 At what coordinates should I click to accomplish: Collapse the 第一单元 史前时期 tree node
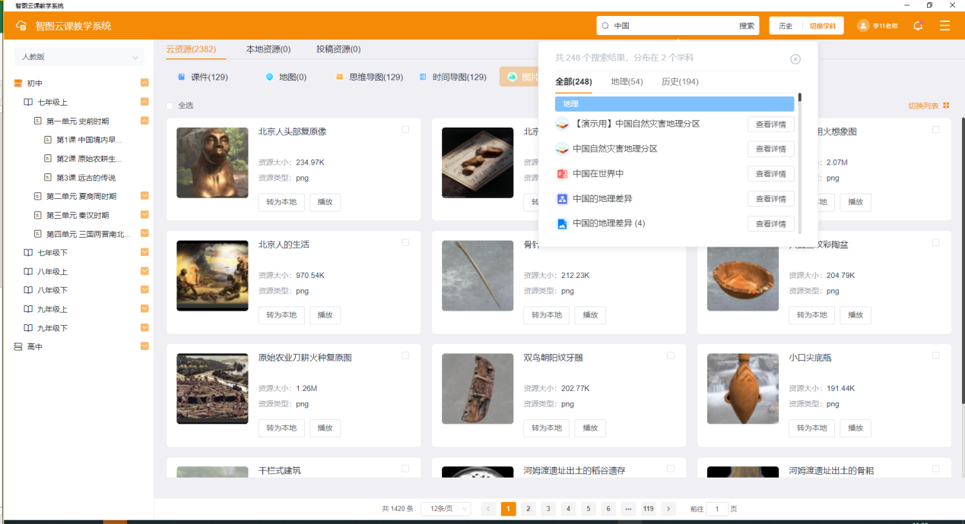tap(144, 121)
